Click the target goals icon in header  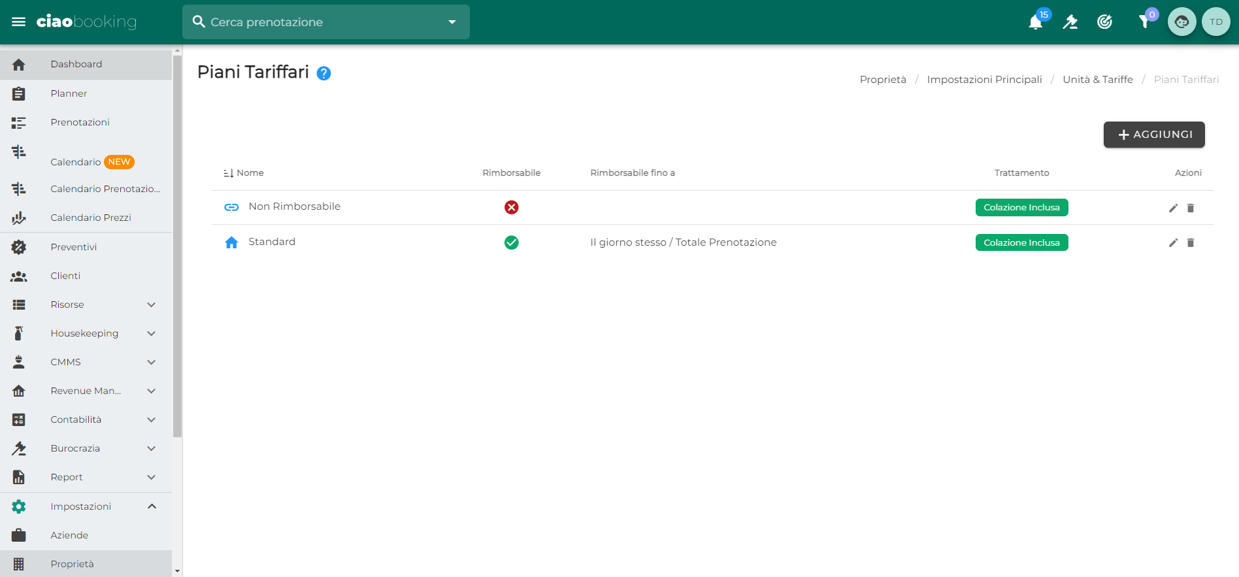click(1104, 22)
